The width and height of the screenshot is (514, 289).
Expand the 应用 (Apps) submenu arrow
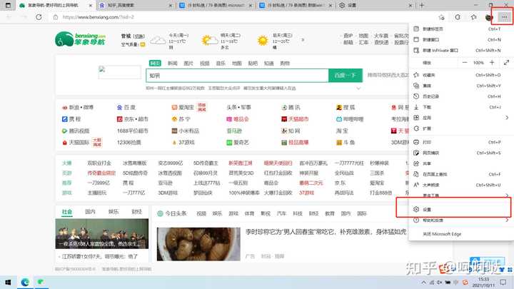507,118
